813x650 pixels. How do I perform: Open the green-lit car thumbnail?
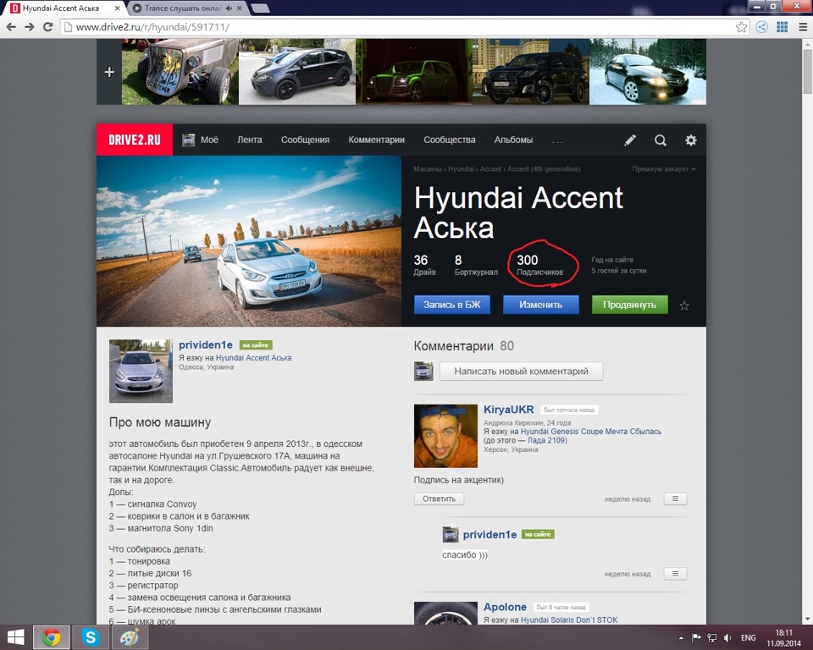click(414, 72)
